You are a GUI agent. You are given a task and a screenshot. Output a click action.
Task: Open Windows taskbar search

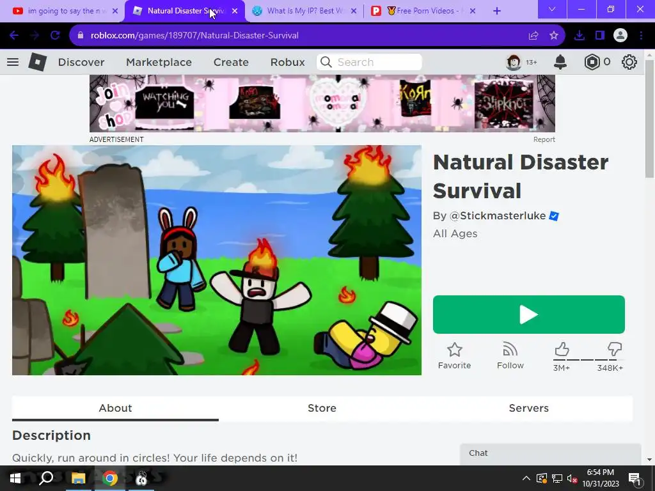tap(46, 478)
